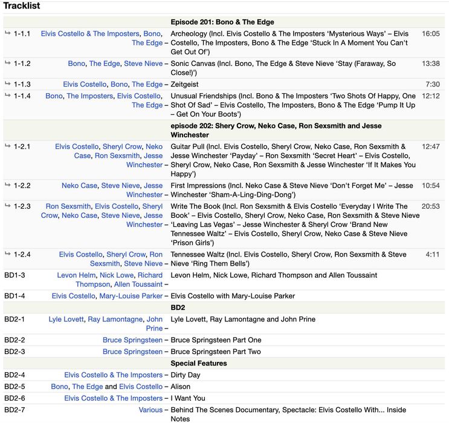Open Elvis Costello link in track BD2-5
This screenshot has height=423, width=449.
tap(141, 387)
